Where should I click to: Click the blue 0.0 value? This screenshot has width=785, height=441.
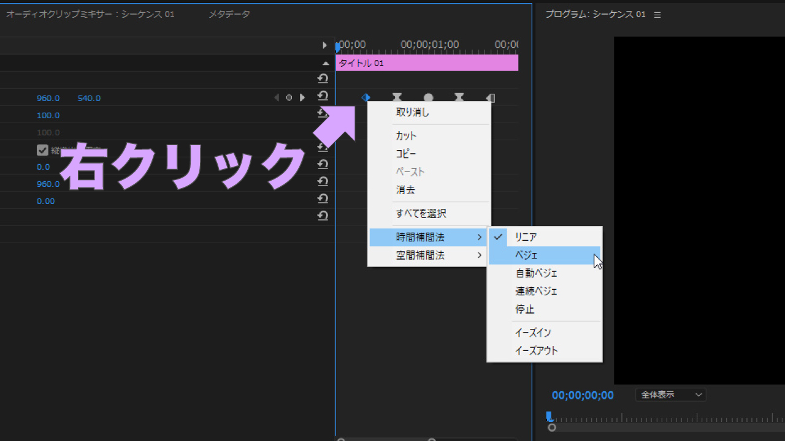click(x=43, y=167)
